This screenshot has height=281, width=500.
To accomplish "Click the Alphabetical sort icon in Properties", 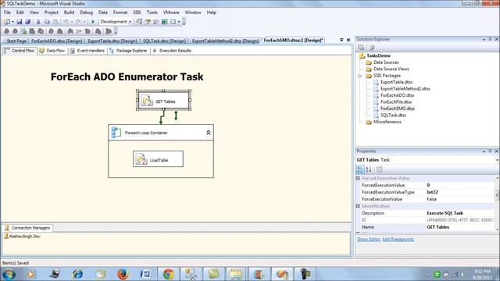I will [369, 169].
